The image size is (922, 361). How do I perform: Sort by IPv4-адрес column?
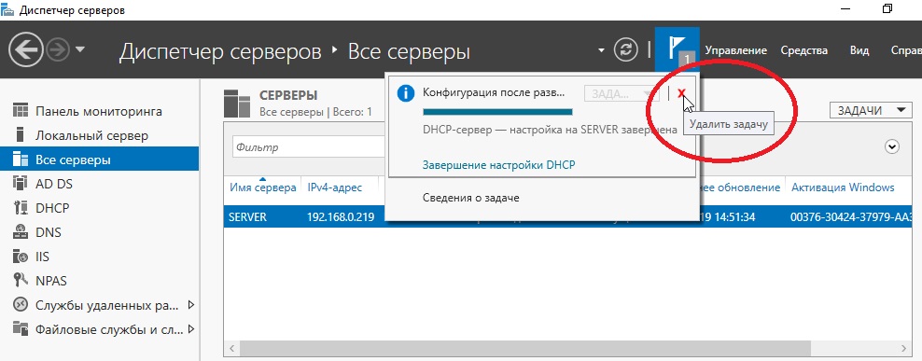[335, 187]
